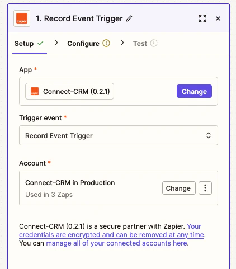The image size is (236, 269).
Task: Rename step via pencil edit icon
Action: point(129,18)
